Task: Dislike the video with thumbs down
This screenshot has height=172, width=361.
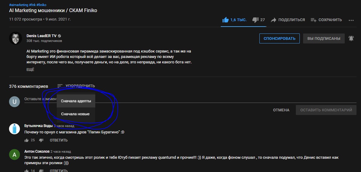Action: pyautogui.click(x=255, y=20)
